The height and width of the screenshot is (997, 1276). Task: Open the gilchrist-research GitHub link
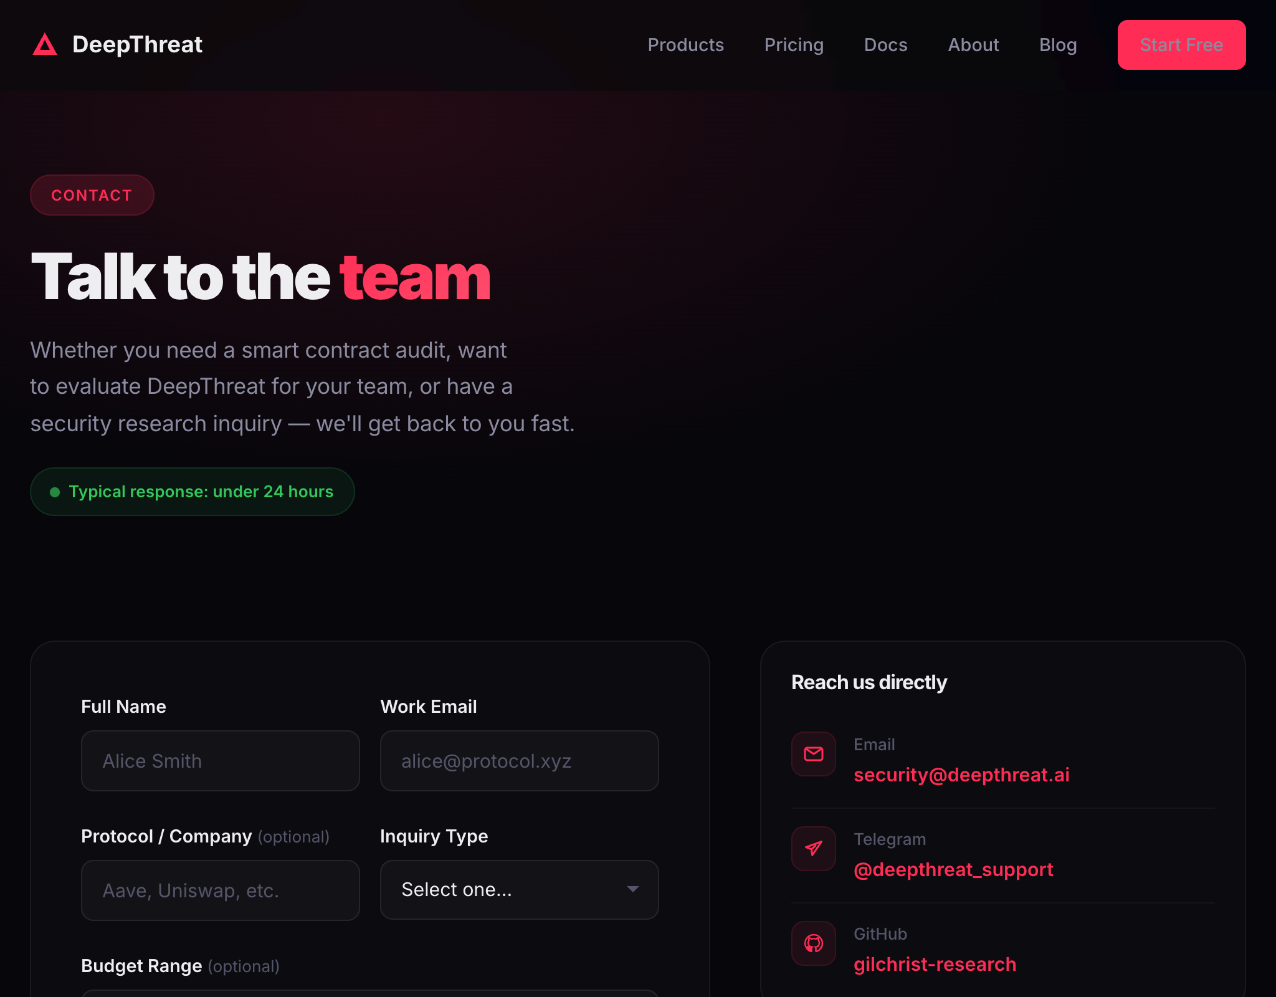[935, 964]
